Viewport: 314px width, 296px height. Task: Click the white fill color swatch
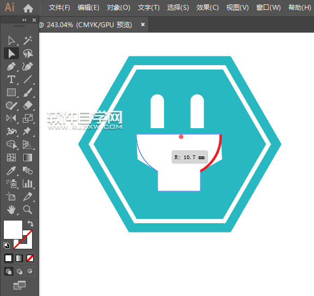point(13,230)
